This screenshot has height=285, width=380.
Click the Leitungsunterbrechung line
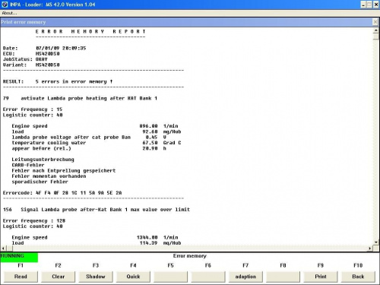(x=43, y=160)
